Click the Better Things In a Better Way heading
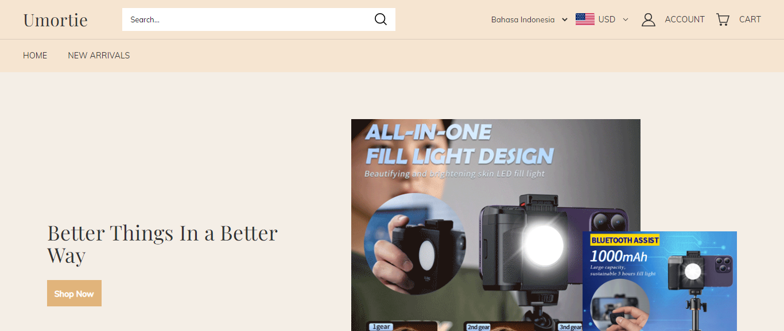 [162, 244]
